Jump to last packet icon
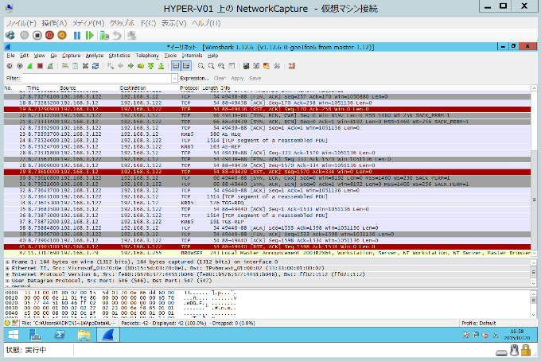The height and width of the screenshot is (361, 541). click(x=161, y=66)
